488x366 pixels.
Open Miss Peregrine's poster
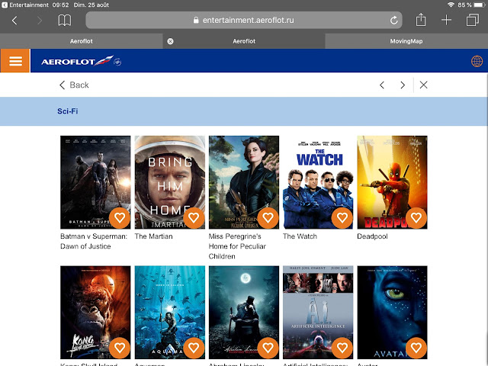tap(244, 182)
